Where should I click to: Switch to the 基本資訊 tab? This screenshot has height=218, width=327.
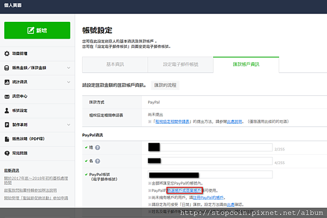(x=115, y=64)
